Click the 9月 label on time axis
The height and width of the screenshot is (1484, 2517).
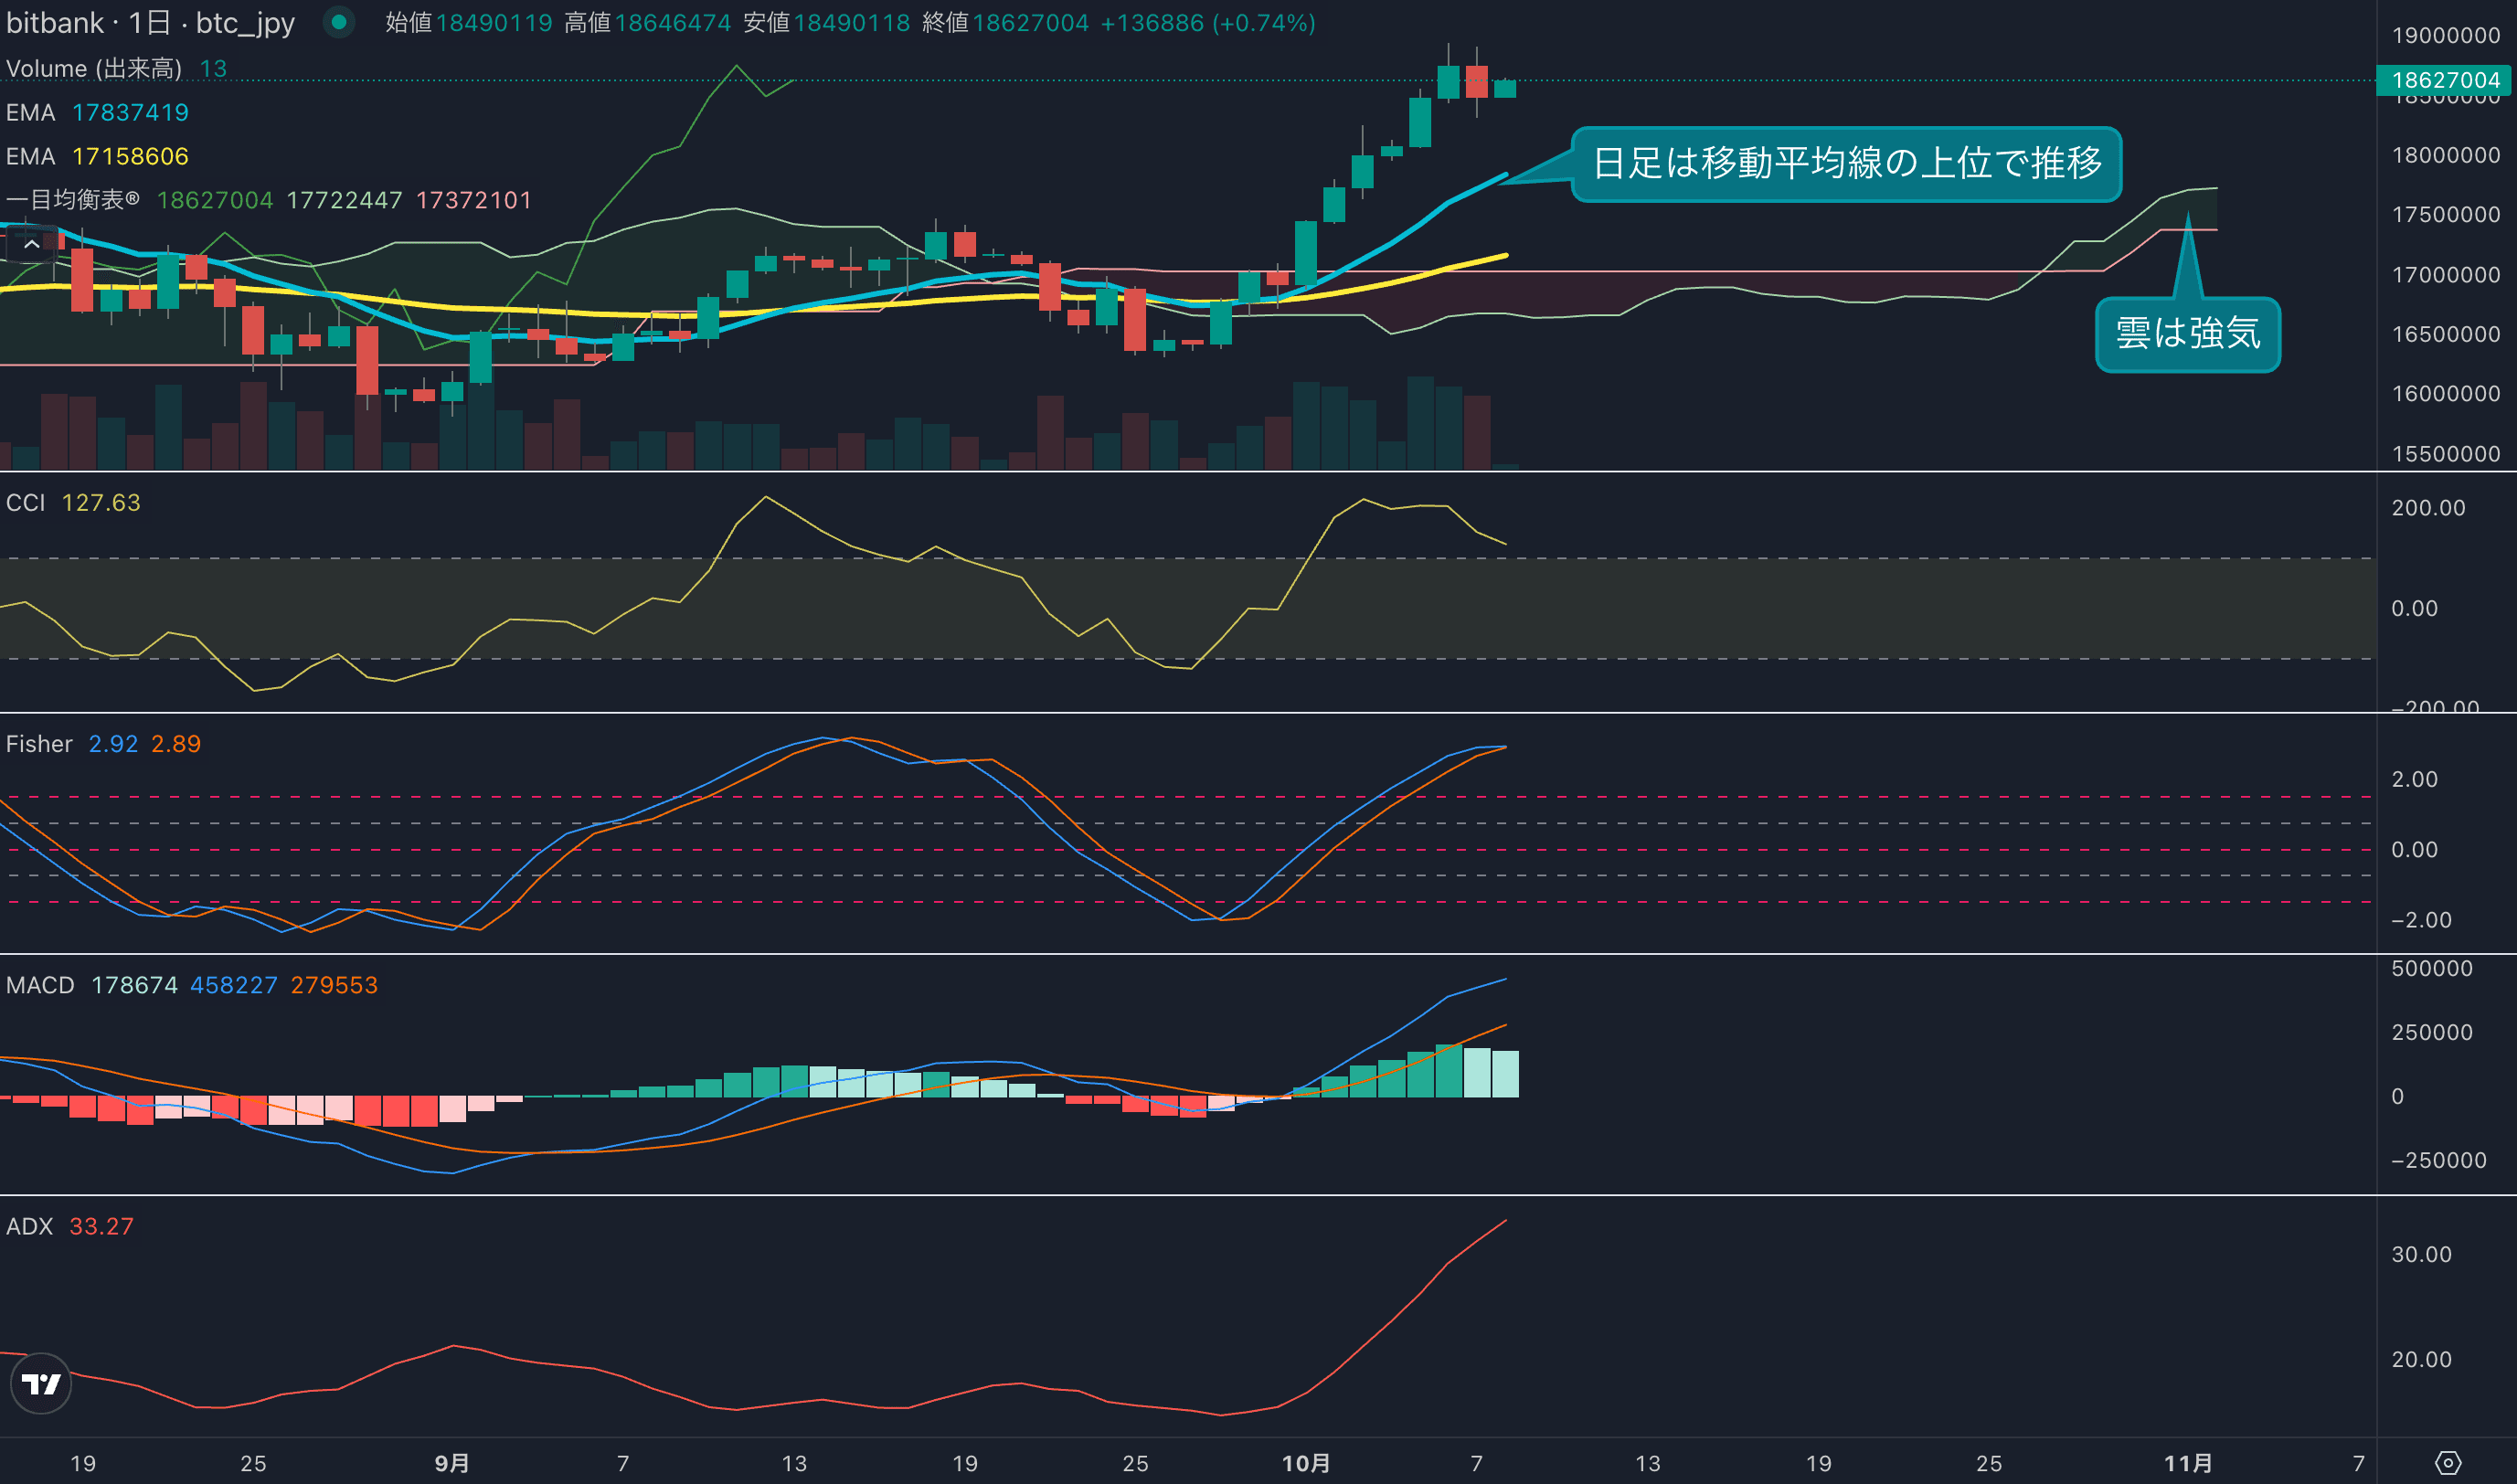tap(452, 1463)
